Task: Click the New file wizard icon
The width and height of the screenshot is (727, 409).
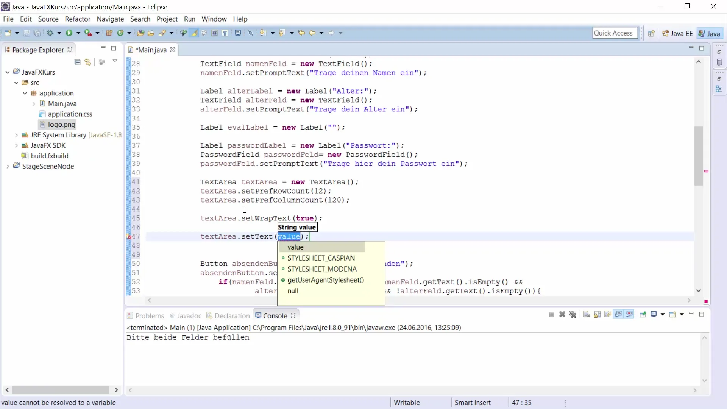Action: [x=8, y=33]
